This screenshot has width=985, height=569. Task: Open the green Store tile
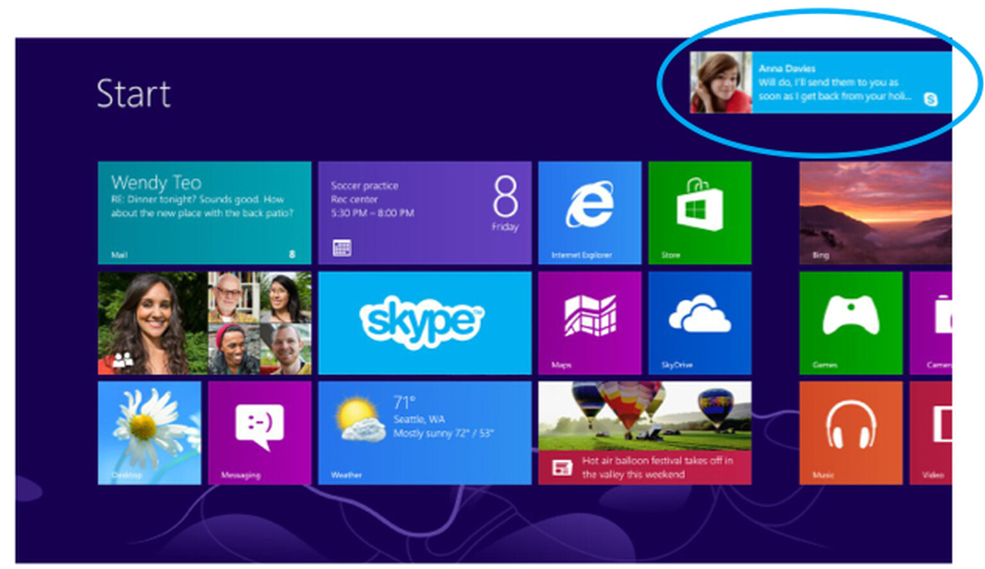700,213
